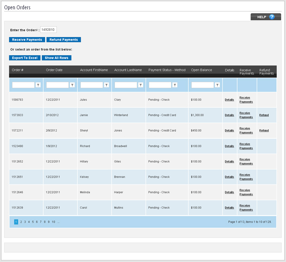
Task: Go to page 2 of results
Action: 21,222
